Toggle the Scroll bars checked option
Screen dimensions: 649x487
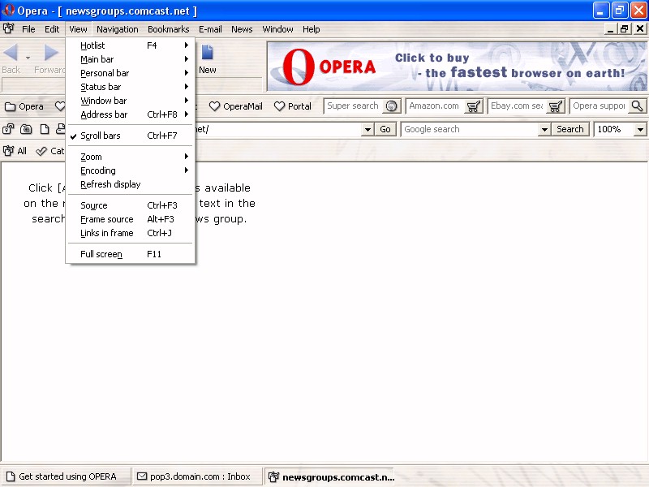click(101, 136)
